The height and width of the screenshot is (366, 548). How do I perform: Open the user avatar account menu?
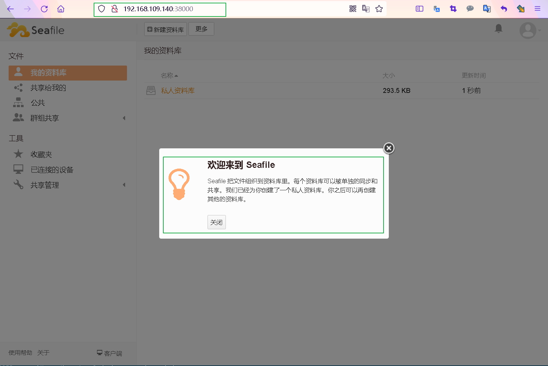(530, 30)
